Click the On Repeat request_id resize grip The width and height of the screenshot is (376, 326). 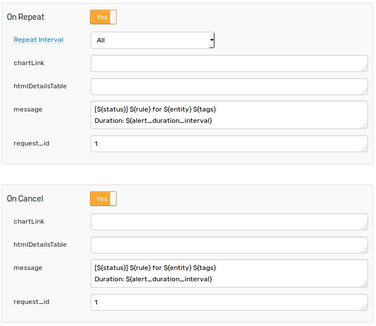click(x=365, y=149)
